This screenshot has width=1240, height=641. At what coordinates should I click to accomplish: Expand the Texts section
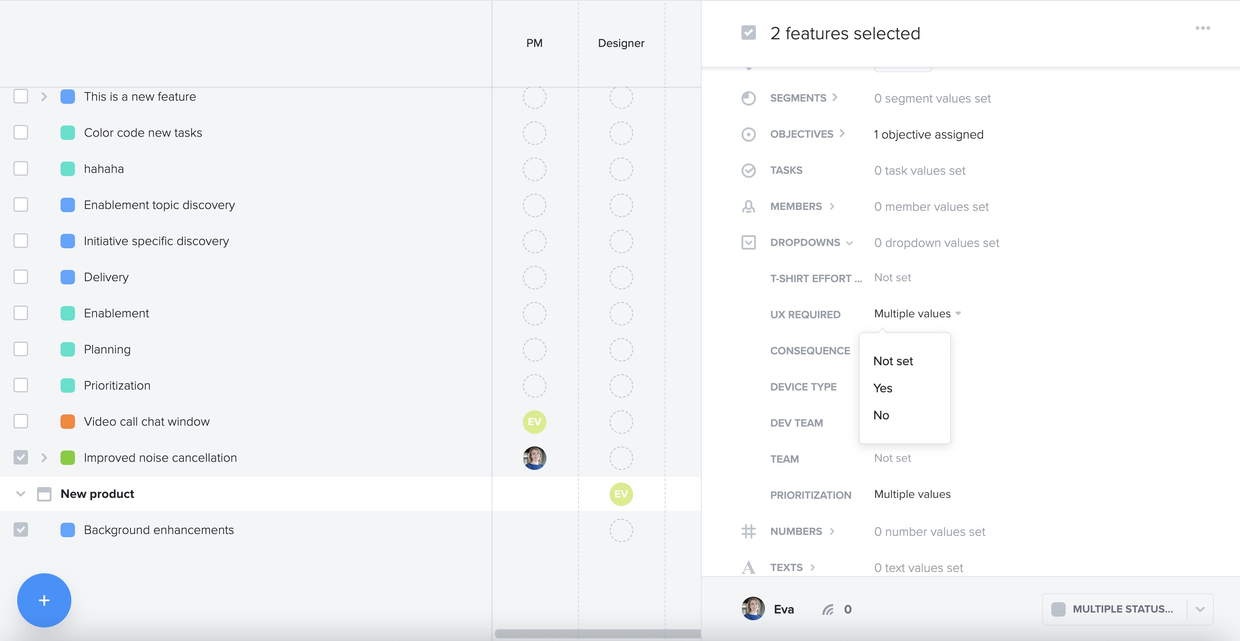(x=812, y=567)
